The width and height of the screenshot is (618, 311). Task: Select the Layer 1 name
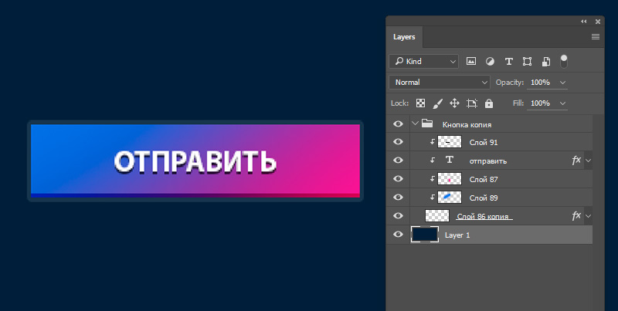tap(457, 235)
